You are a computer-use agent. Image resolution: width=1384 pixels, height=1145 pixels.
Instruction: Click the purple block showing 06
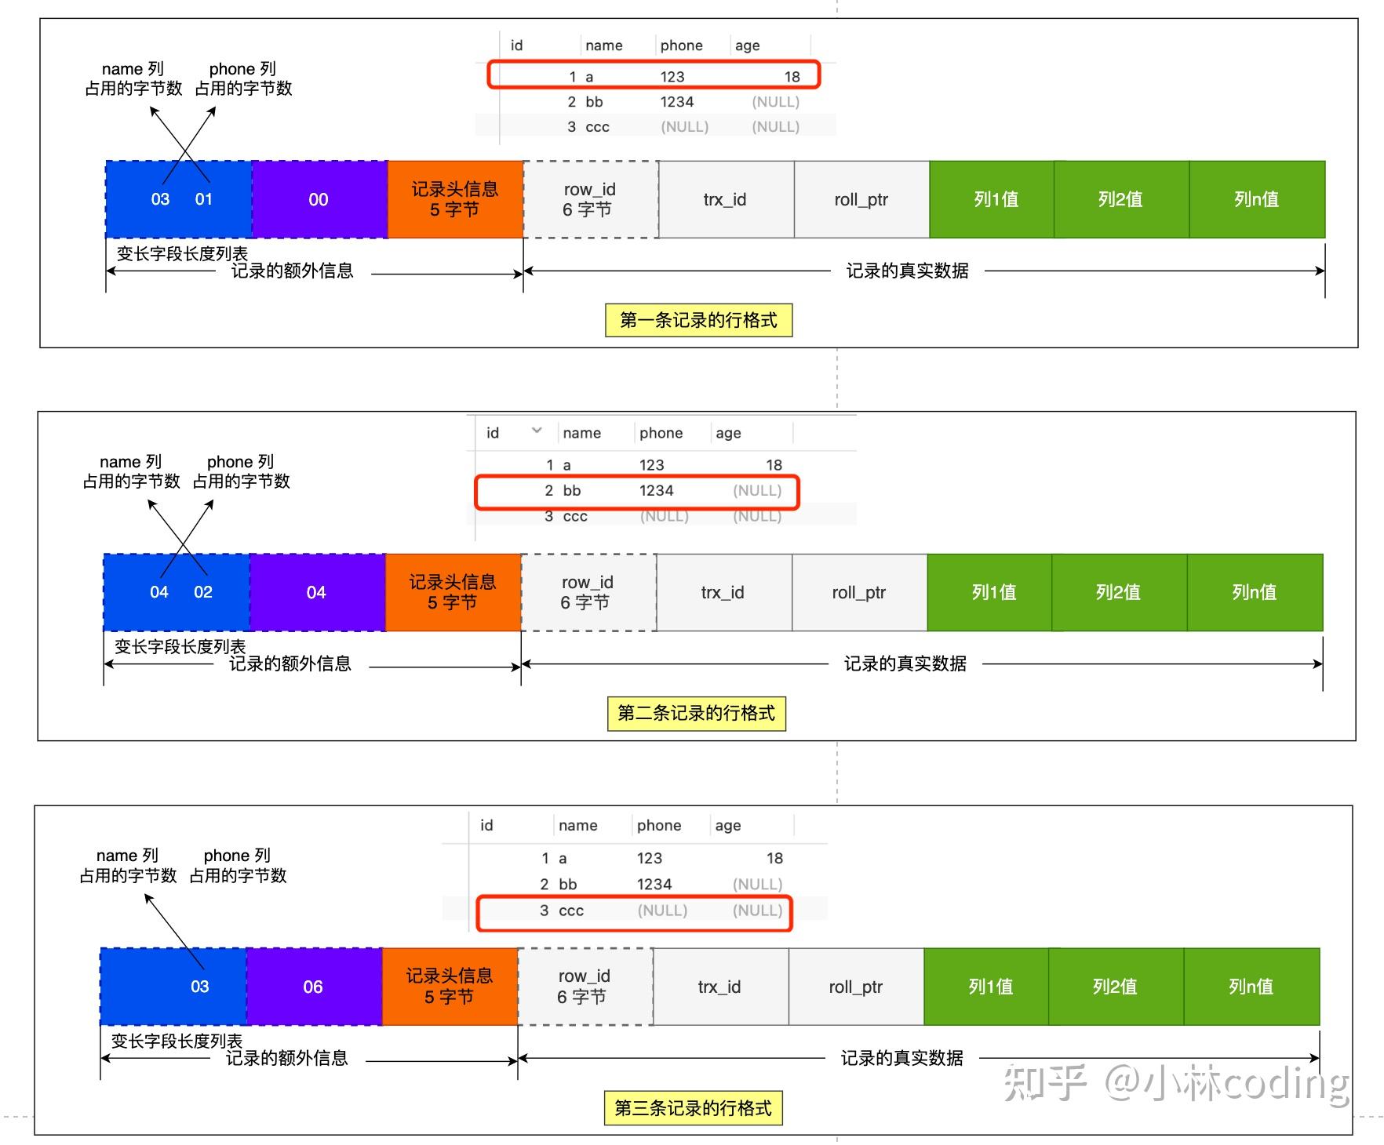[x=314, y=987]
